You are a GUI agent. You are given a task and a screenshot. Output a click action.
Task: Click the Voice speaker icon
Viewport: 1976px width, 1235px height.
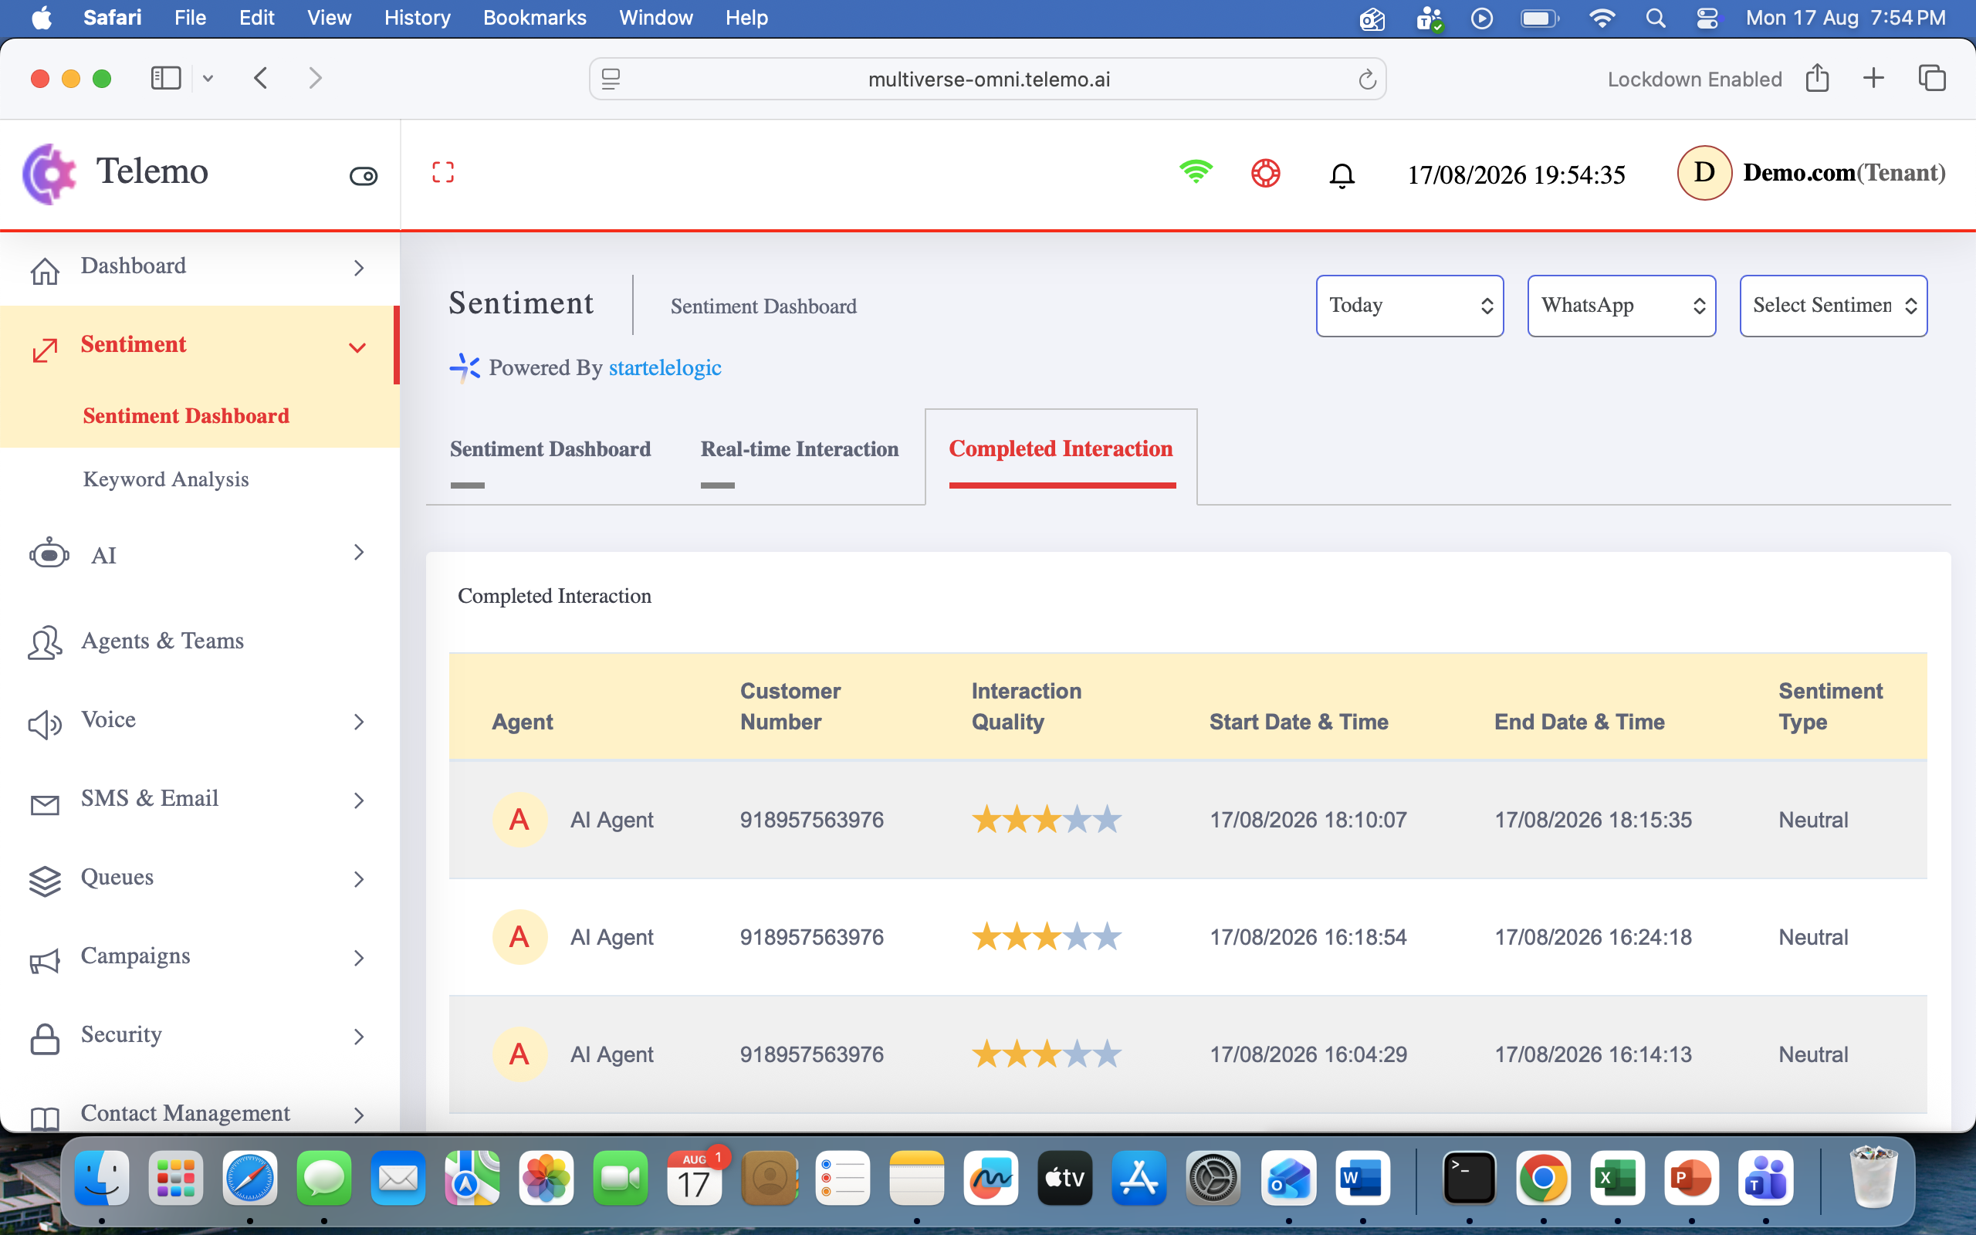pos(45,723)
